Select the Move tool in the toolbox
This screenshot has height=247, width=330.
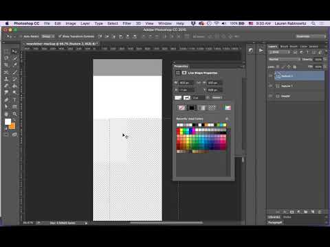coord(14,51)
